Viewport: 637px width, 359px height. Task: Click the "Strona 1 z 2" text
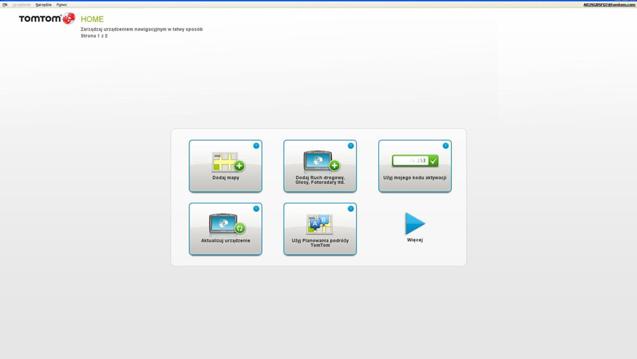pyautogui.click(x=94, y=36)
